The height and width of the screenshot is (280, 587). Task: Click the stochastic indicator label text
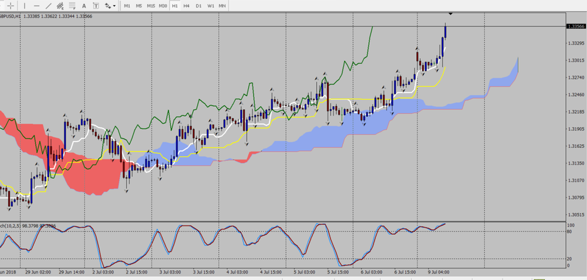click(28, 226)
